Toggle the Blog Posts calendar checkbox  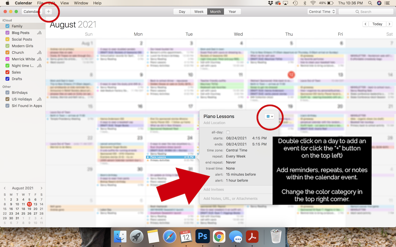[x=8, y=33]
